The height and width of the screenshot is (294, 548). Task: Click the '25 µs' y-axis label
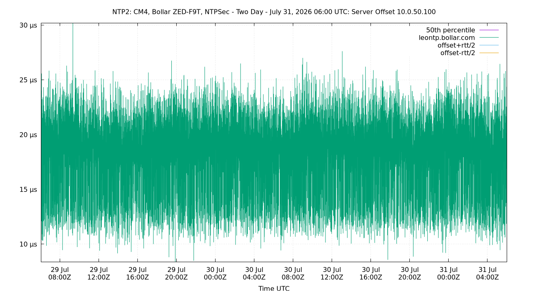coord(28,80)
